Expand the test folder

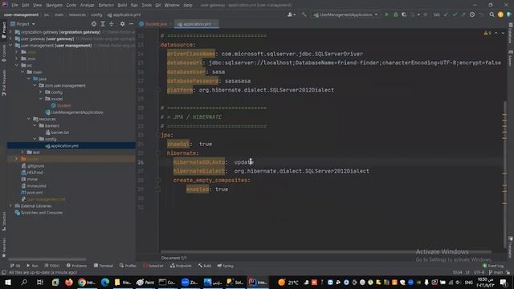pyautogui.click(x=22, y=153)
